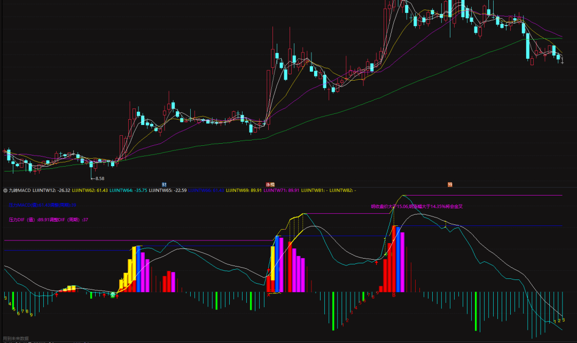Click the circle icon beside 九转MACD
This screenshot has height=343, width=577.
pos(5,190)
